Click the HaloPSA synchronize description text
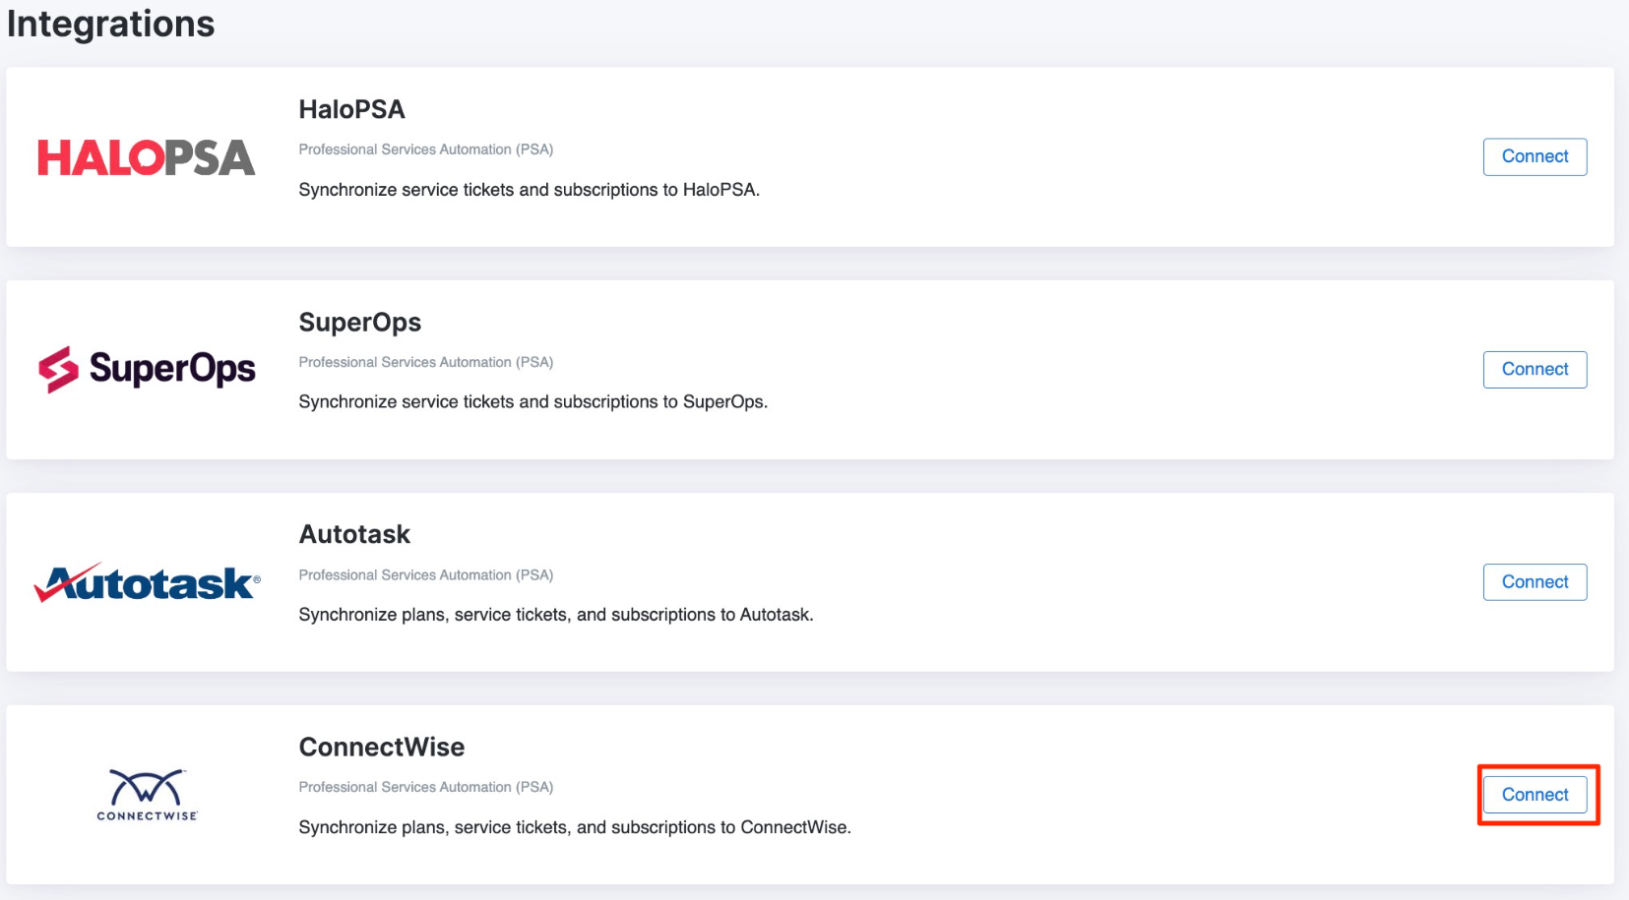Image resolution: width=1629 pixels, height=900 pixels. tap(529, 190)
